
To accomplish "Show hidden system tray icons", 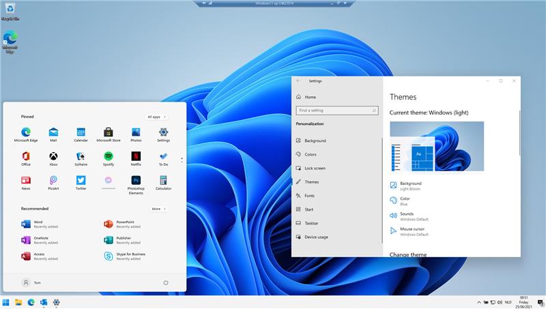I will point(479,302).
